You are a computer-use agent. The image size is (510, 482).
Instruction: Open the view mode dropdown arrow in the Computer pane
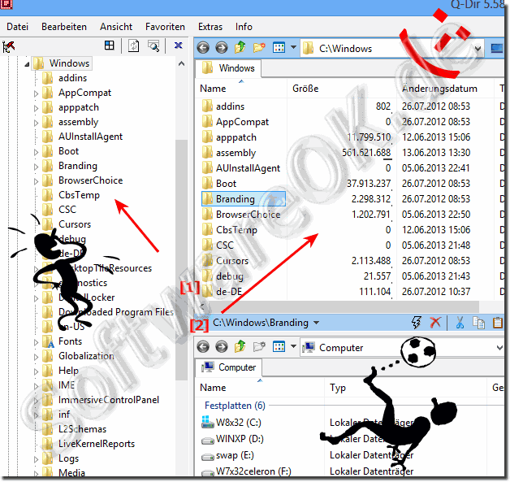point(293,346)
